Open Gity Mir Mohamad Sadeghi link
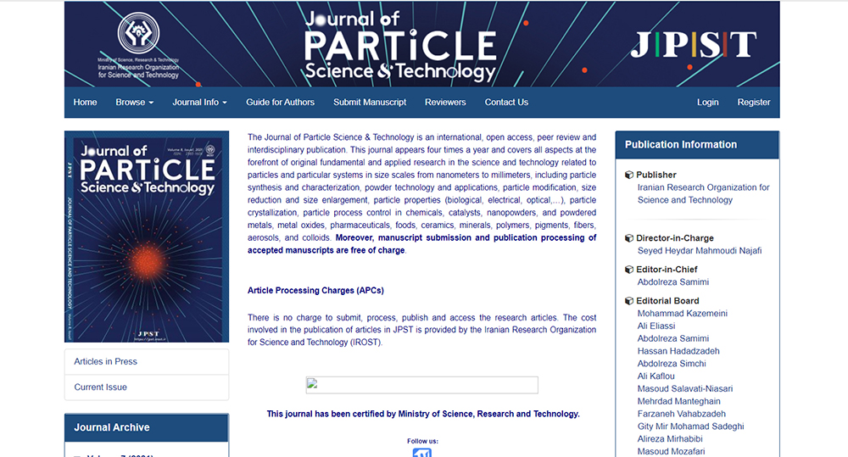Image resolution: width=848 pixels, height=457 pixels. (x=690, y=426)
